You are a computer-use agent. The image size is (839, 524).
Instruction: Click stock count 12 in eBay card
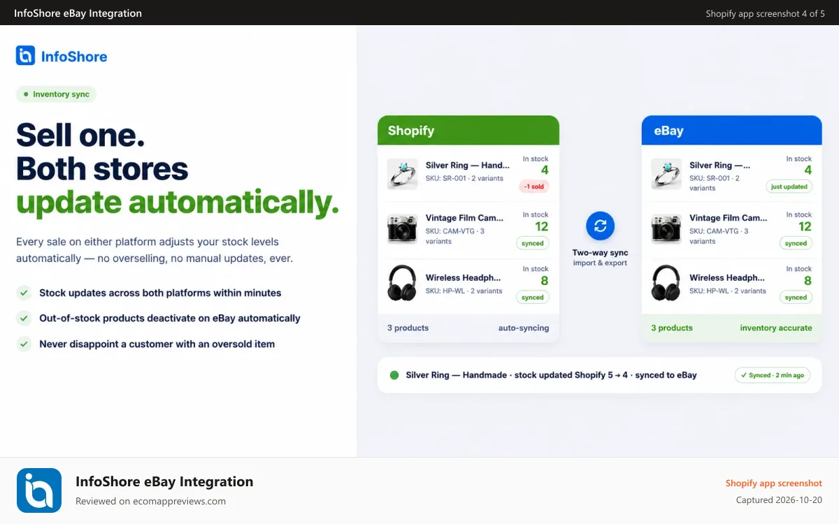click(x=805, y=226)
